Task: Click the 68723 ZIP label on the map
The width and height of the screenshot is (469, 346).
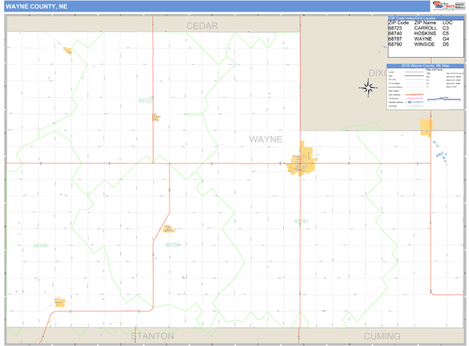Action: click(x=146, y=100)
